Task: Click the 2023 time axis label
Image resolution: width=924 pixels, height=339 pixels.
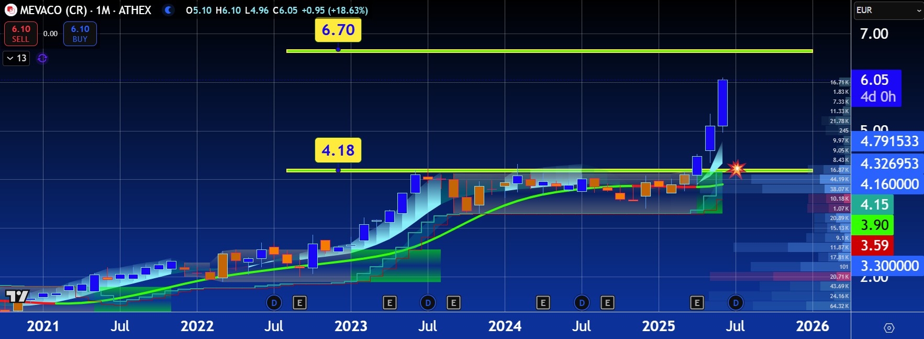Action: [351, 326]
